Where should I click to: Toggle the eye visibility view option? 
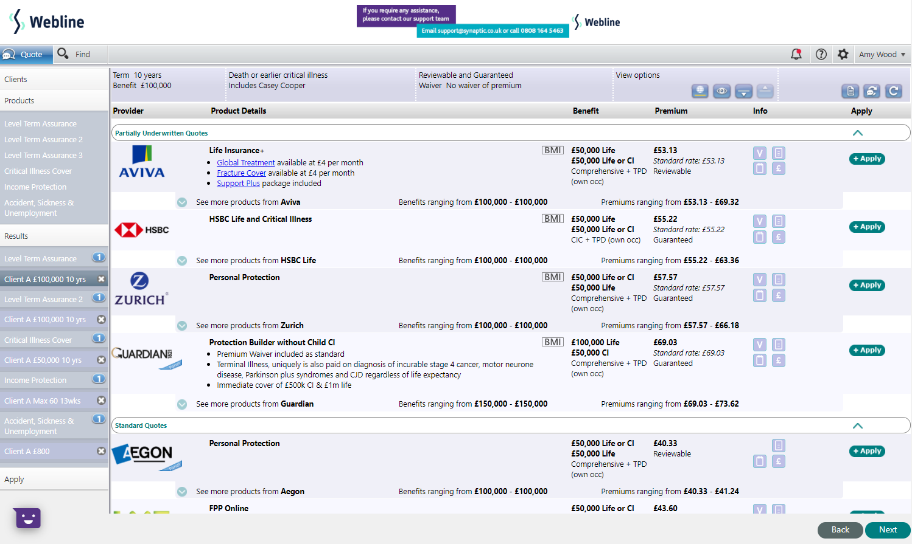pyautogui.click(x=721, y=91)
